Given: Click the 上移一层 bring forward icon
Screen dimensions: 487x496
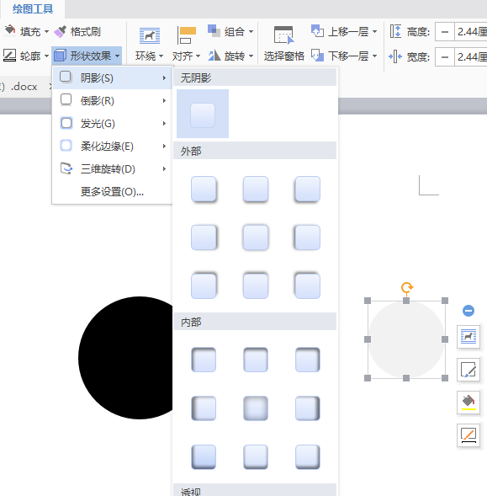Looking at the screenshot, I should pyautogui.click(x=317, y=31).
